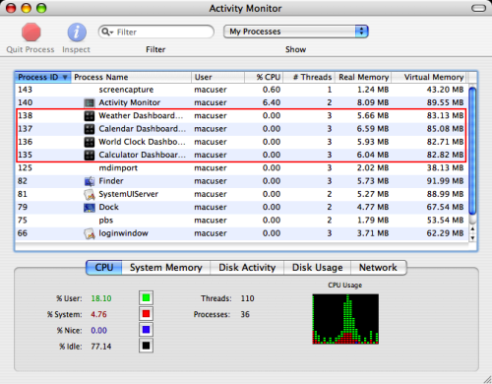
Task: Toggle sort order on Process ID column
Action: pyautogui.click(x=42, y=77)
